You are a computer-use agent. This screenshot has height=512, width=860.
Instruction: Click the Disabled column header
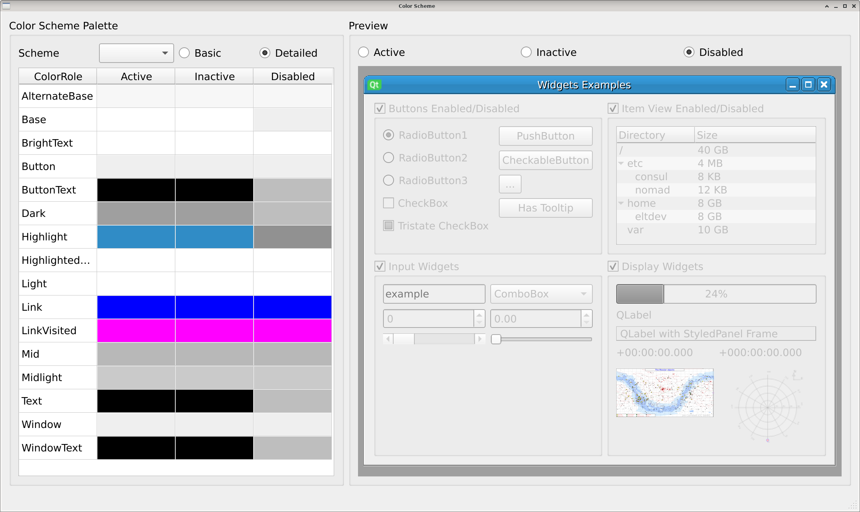coord(293,76)
